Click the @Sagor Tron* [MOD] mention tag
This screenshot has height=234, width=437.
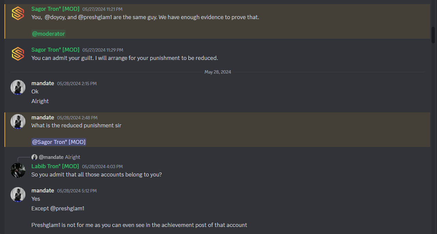point(59,142)
